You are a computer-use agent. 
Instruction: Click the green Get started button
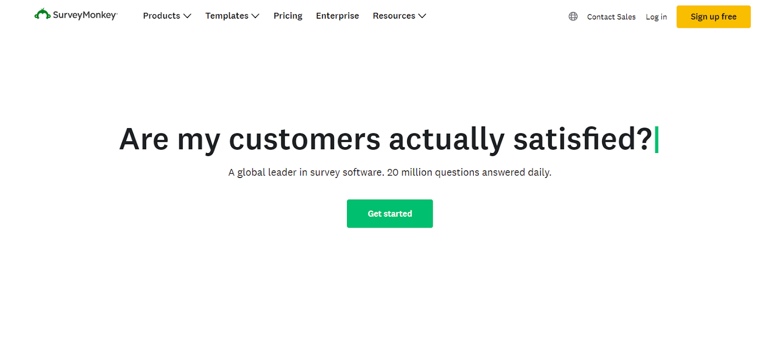[x=390, y=213]
